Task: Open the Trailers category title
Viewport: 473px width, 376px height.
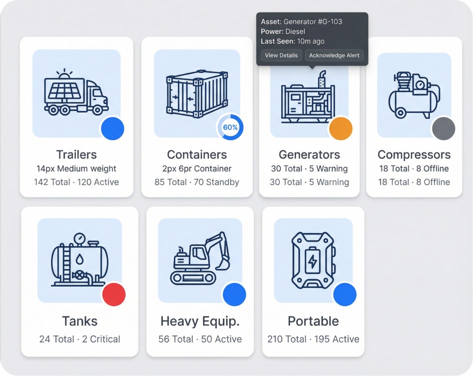Action: pyautogui.click(x=76, y=154)
